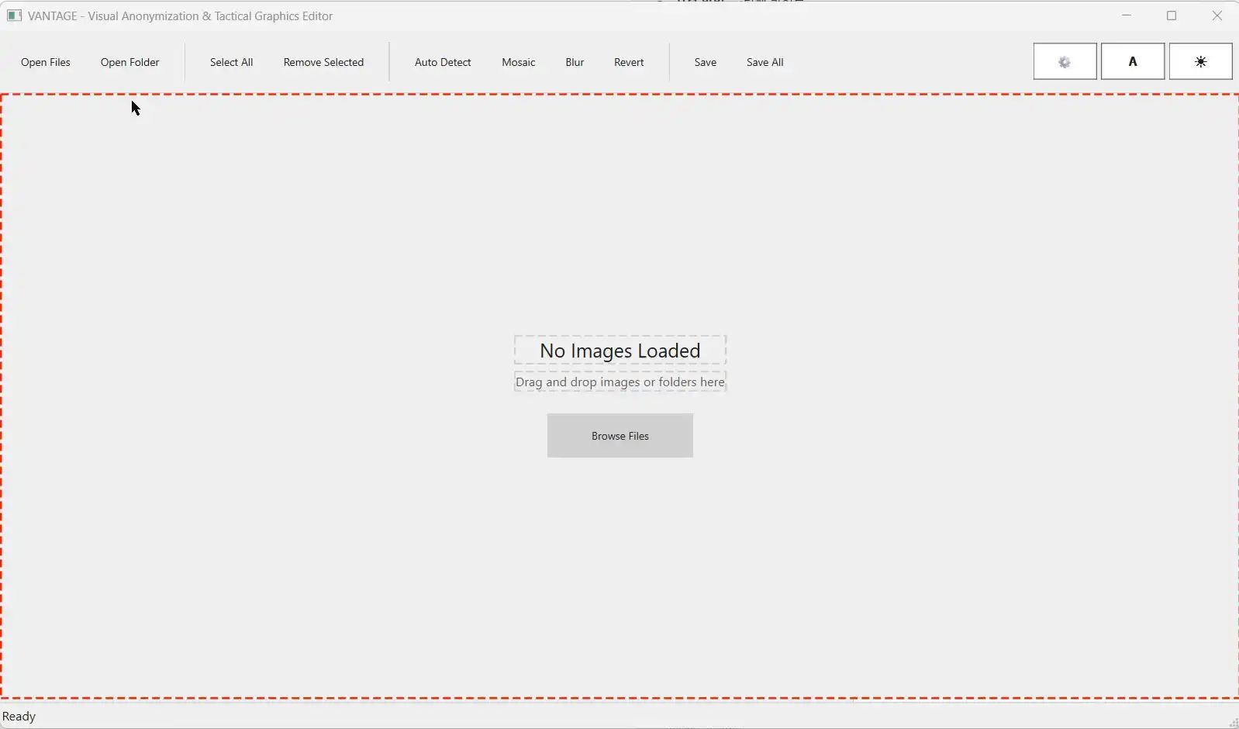The height and width of the screenshot is (729, 1239).
Task: Click the No Images Loaded heading
Action: pyautogui.click(x=620, y=351)
